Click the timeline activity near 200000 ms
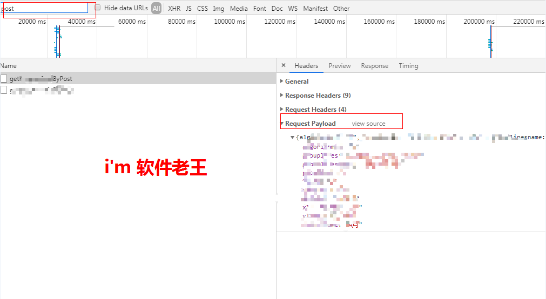This screenshot has width=546, height=299. coord(490,42)
